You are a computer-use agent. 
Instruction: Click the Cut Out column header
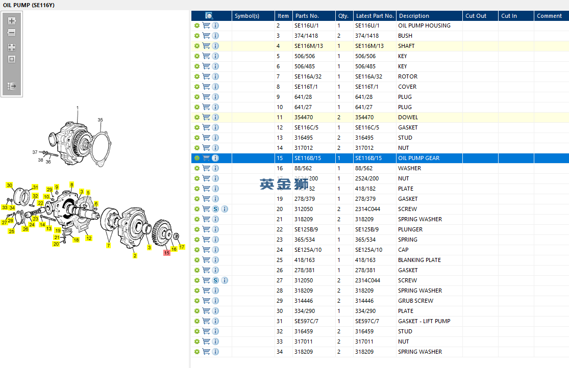[x=480, y=16]
